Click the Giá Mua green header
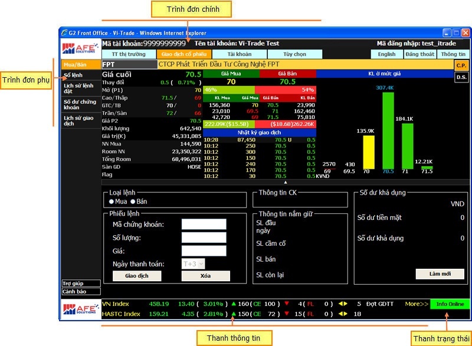472x346 pixels. [231, 74]
